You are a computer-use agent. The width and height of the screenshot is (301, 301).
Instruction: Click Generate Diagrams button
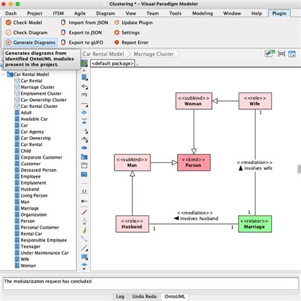(30, 43)
